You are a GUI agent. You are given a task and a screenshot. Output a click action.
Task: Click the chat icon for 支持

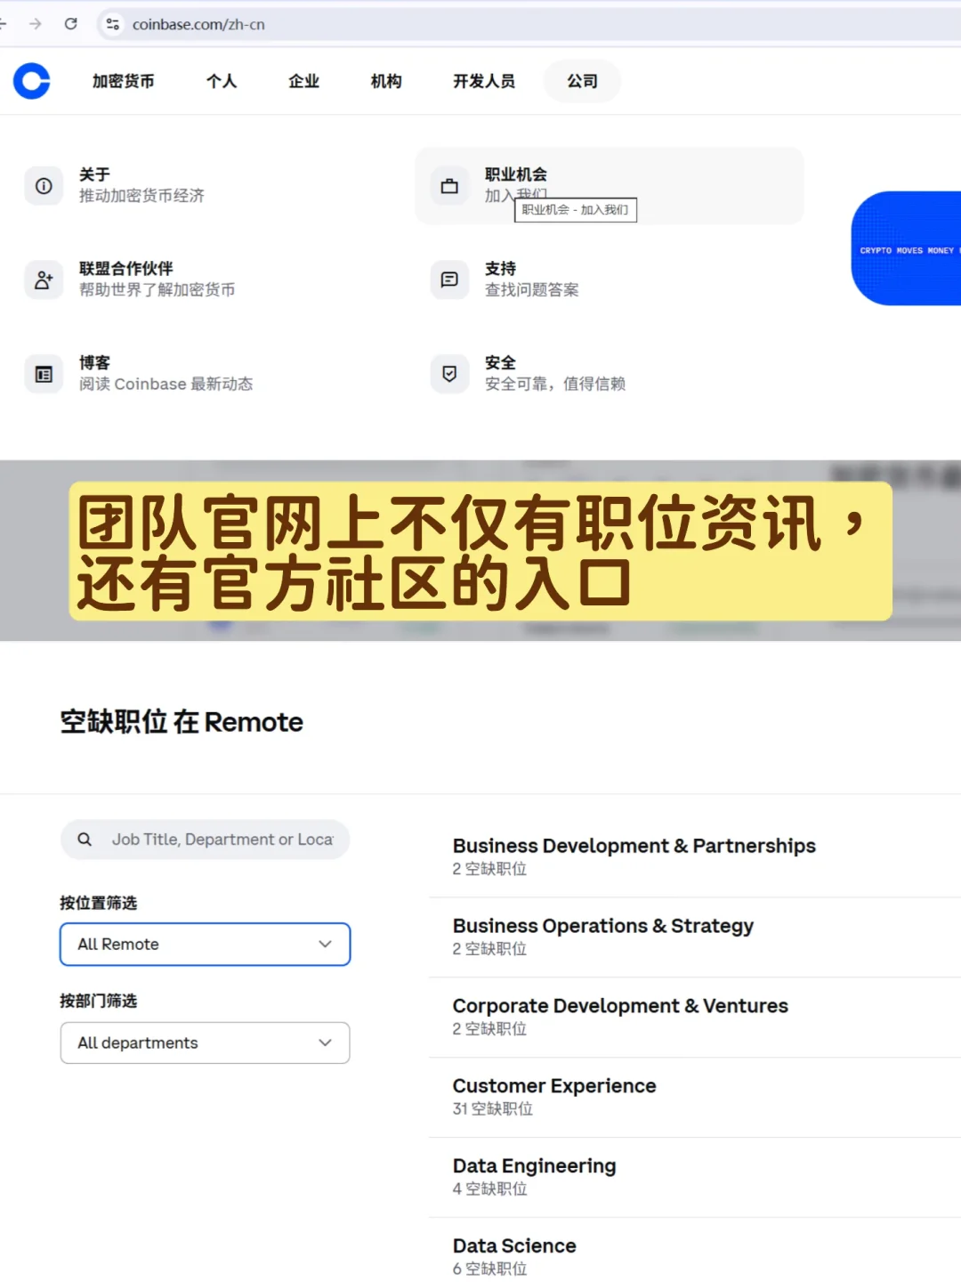pos(449,280)
